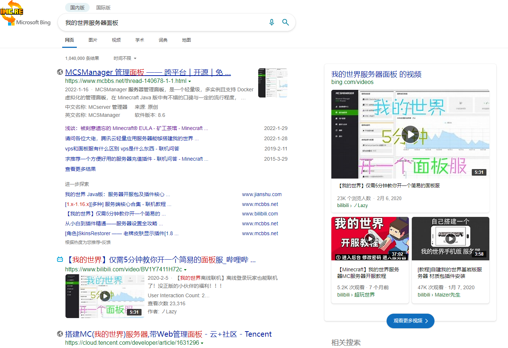Select the 视频 tab
Screen dimensions: 508x348
pos(116,40)
